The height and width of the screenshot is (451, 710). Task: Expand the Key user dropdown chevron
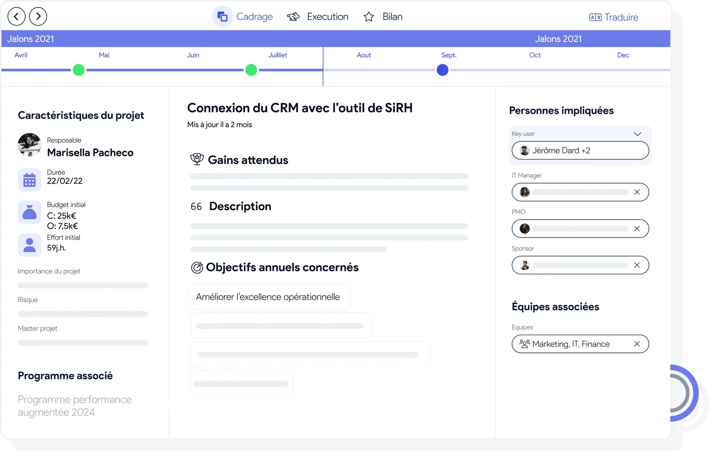(x=638, y=134)
